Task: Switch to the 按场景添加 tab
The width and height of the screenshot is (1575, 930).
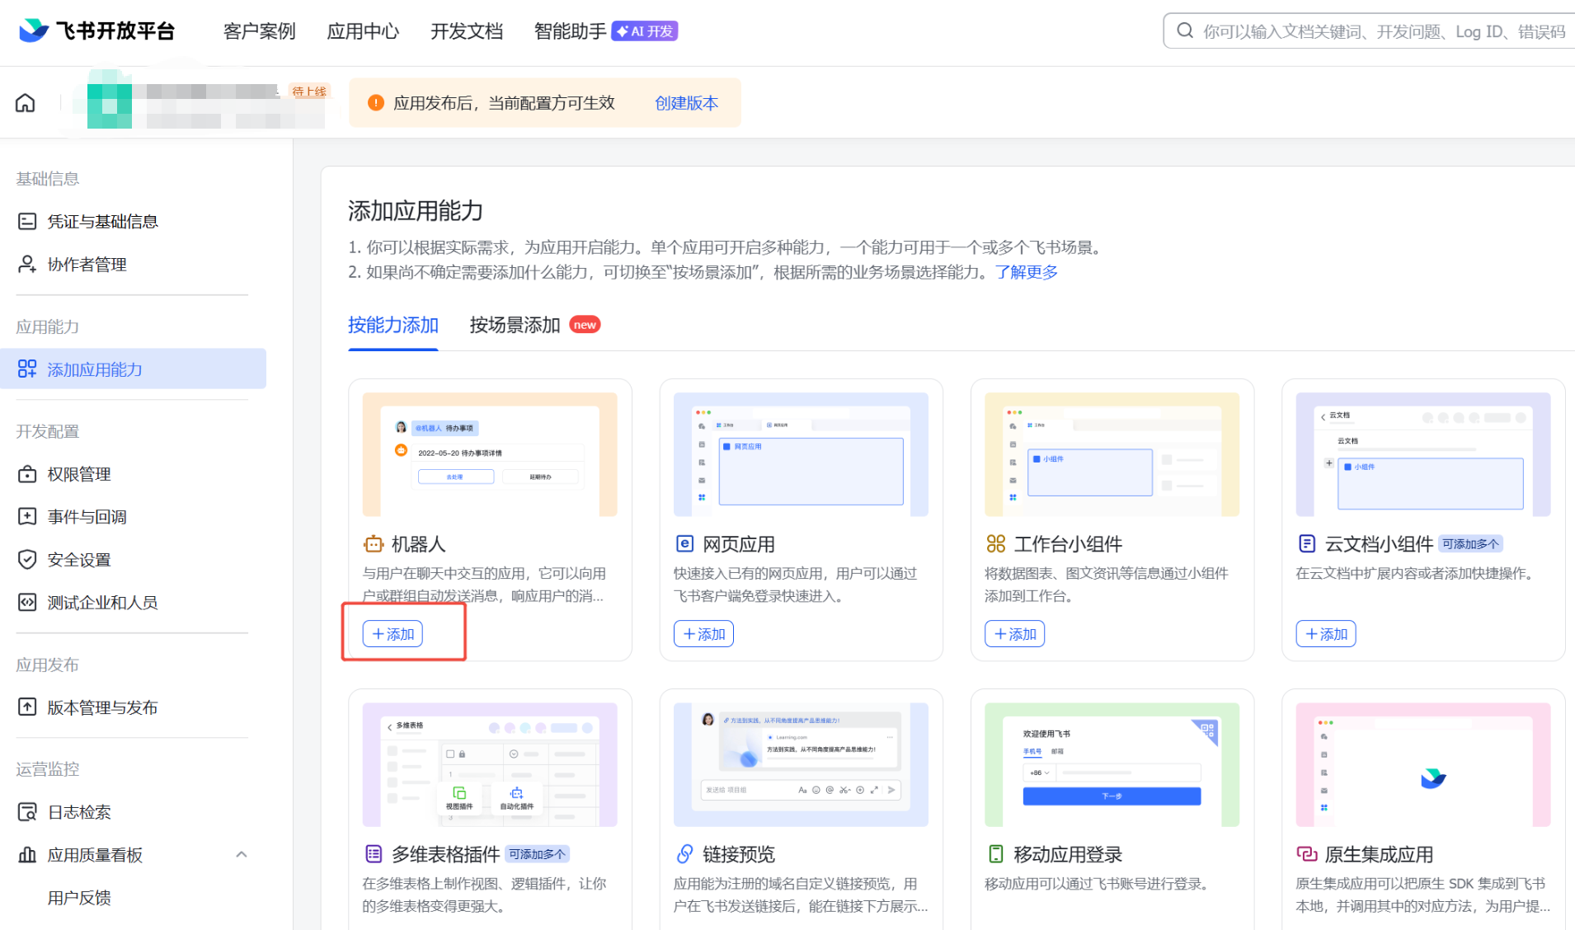Action: point(515,325)
